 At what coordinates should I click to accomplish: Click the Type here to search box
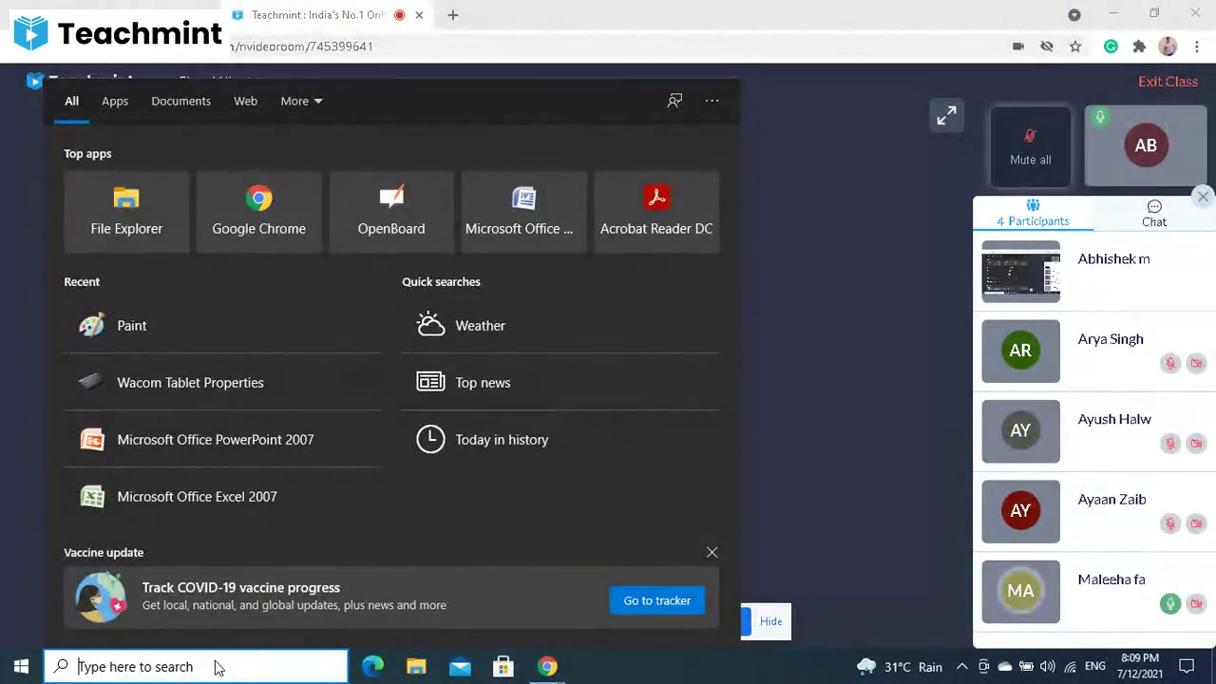coord(197,666)
